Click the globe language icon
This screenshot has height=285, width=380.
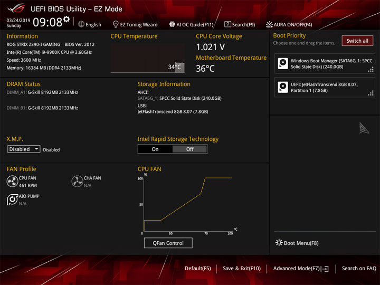click(x=81, y=24)
